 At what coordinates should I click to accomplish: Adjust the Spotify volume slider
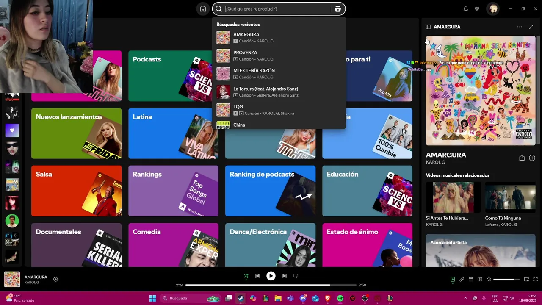tap(506, 279)
